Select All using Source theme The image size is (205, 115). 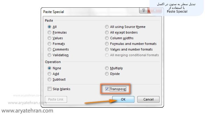107,27
